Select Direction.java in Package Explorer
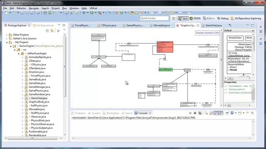The image size is (266, 149). tap(36, 72)
